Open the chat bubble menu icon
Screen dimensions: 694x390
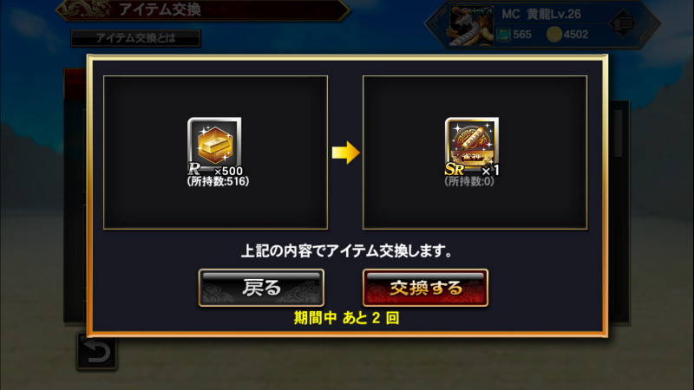pos(623,23)
